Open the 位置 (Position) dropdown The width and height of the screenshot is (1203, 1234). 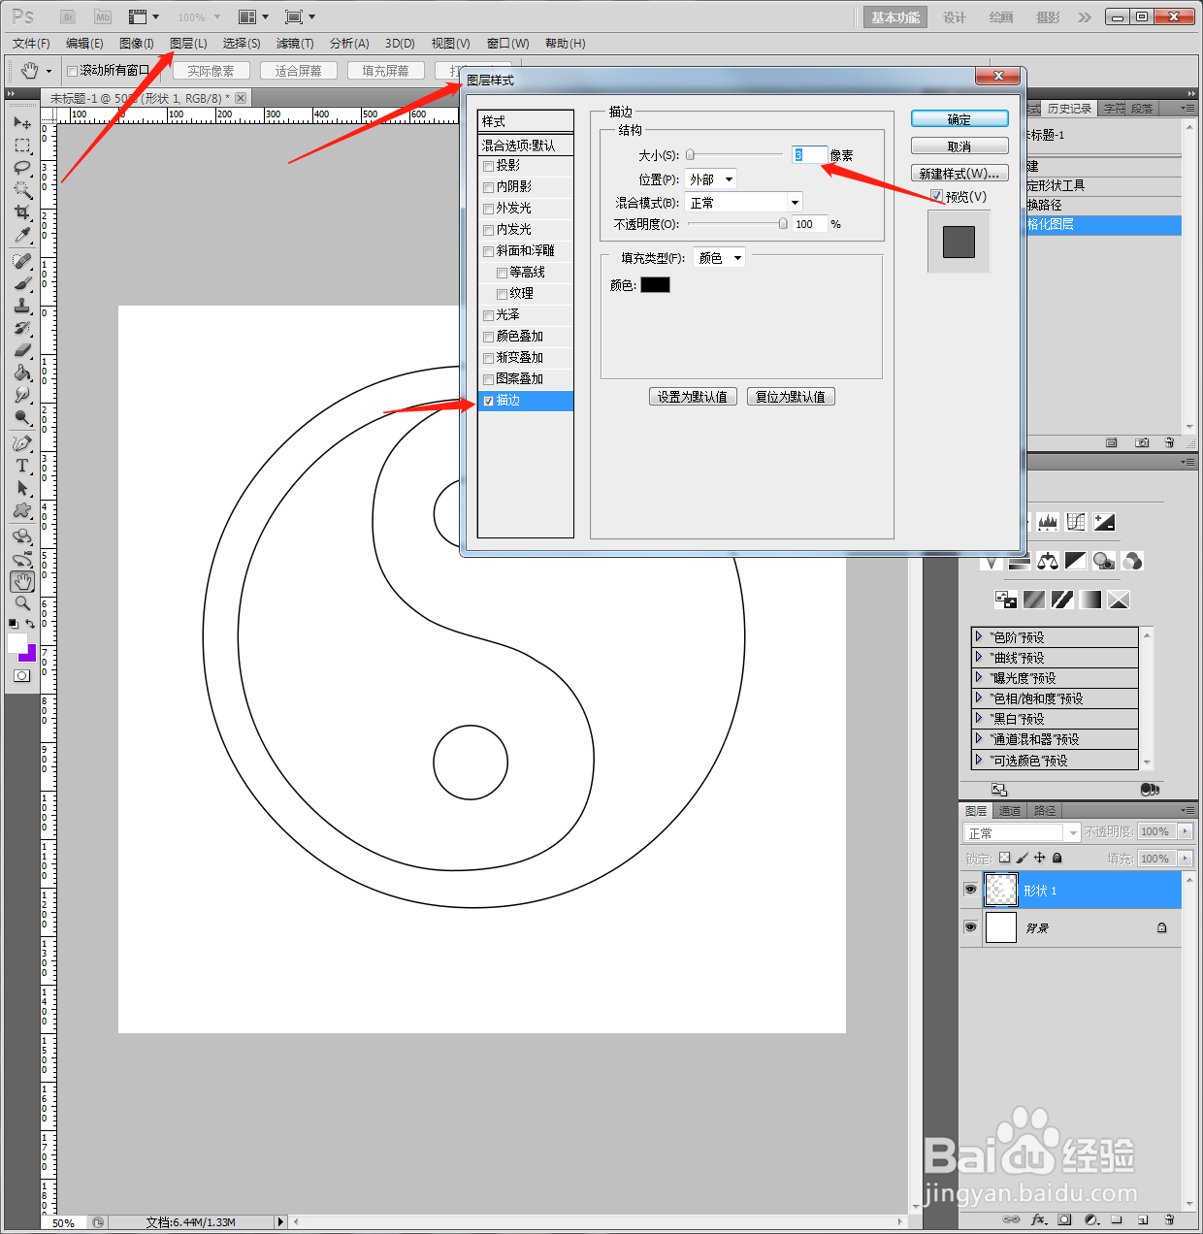pyautogui.click(x=711, y=179)
